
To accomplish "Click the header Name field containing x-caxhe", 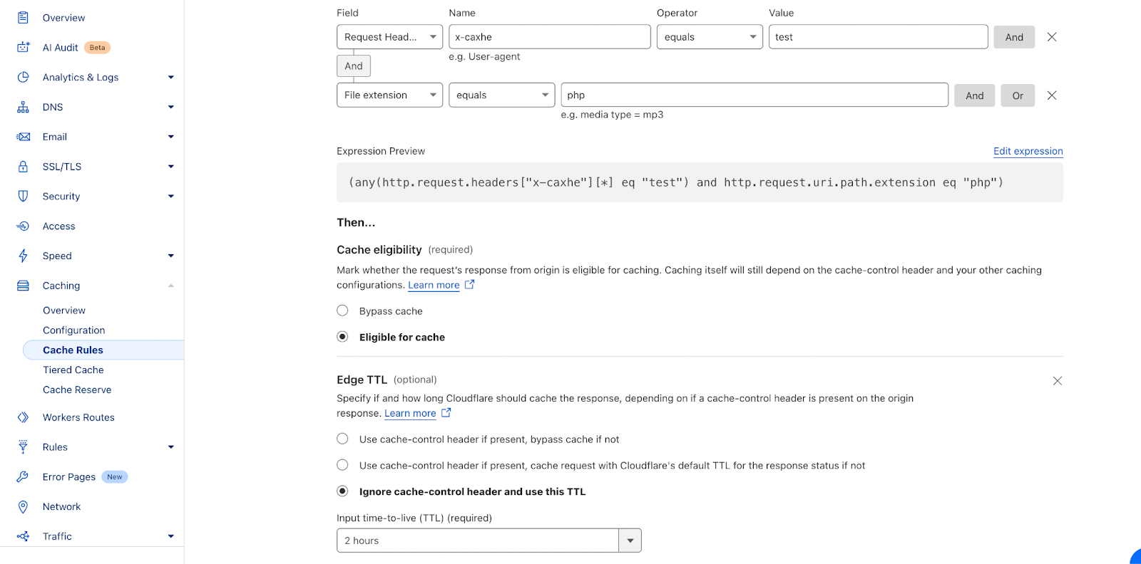I will click(x=550, y=37).
